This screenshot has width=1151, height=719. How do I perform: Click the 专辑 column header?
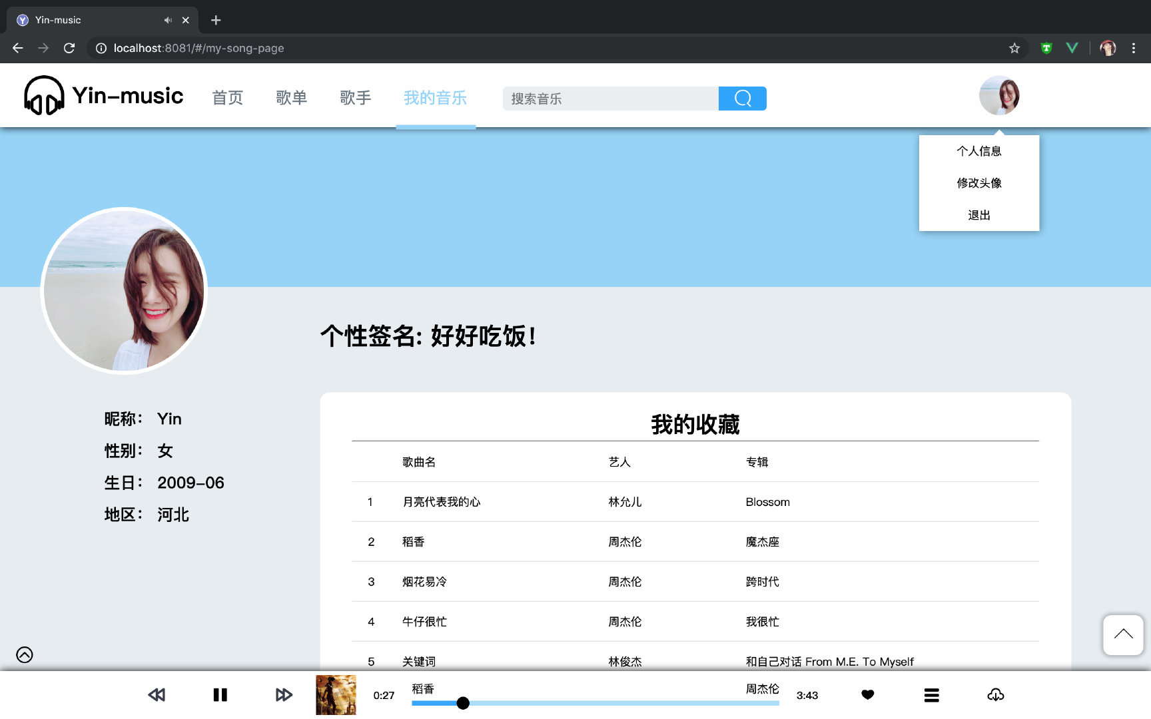pos(757,462)
